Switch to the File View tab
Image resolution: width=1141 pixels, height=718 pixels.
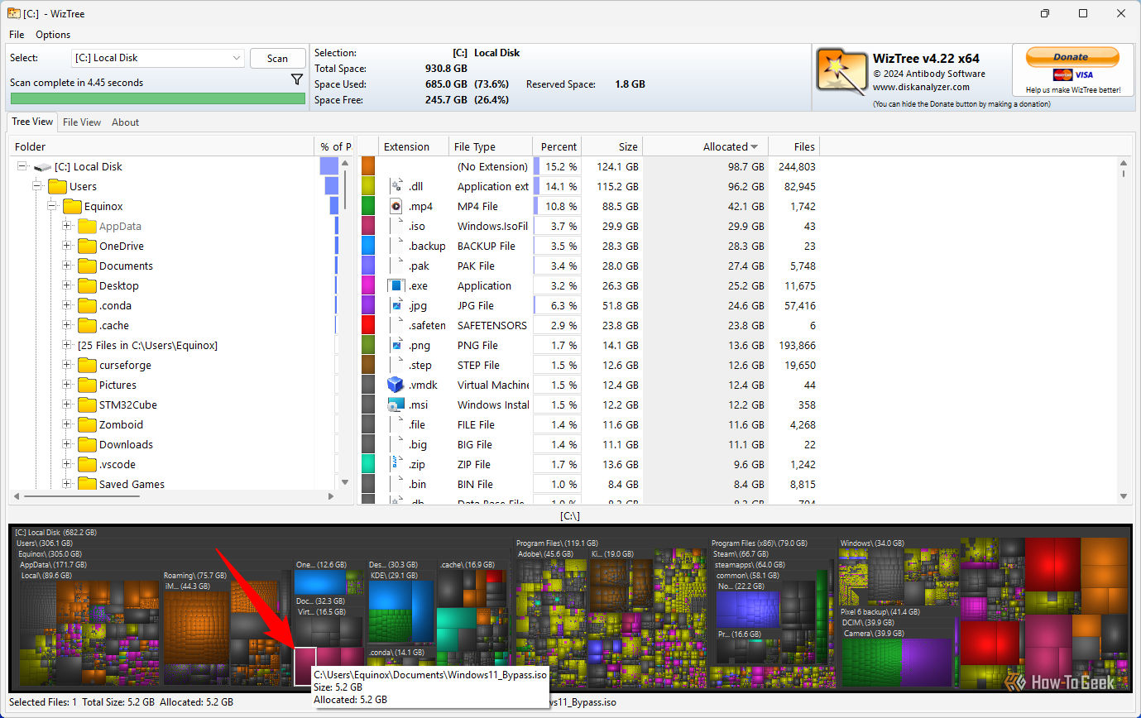tap(82, 122)
